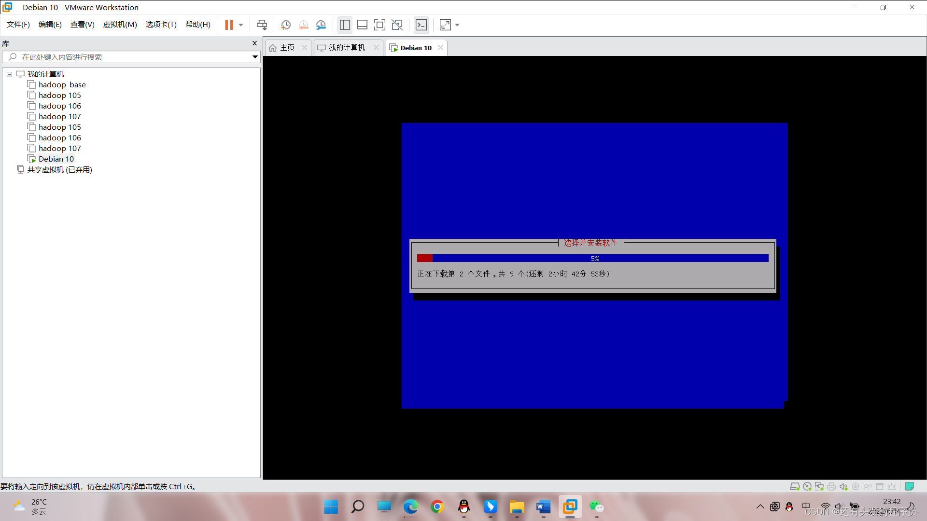
Task: Click the library search input field
Action: [x=130, y=57]
